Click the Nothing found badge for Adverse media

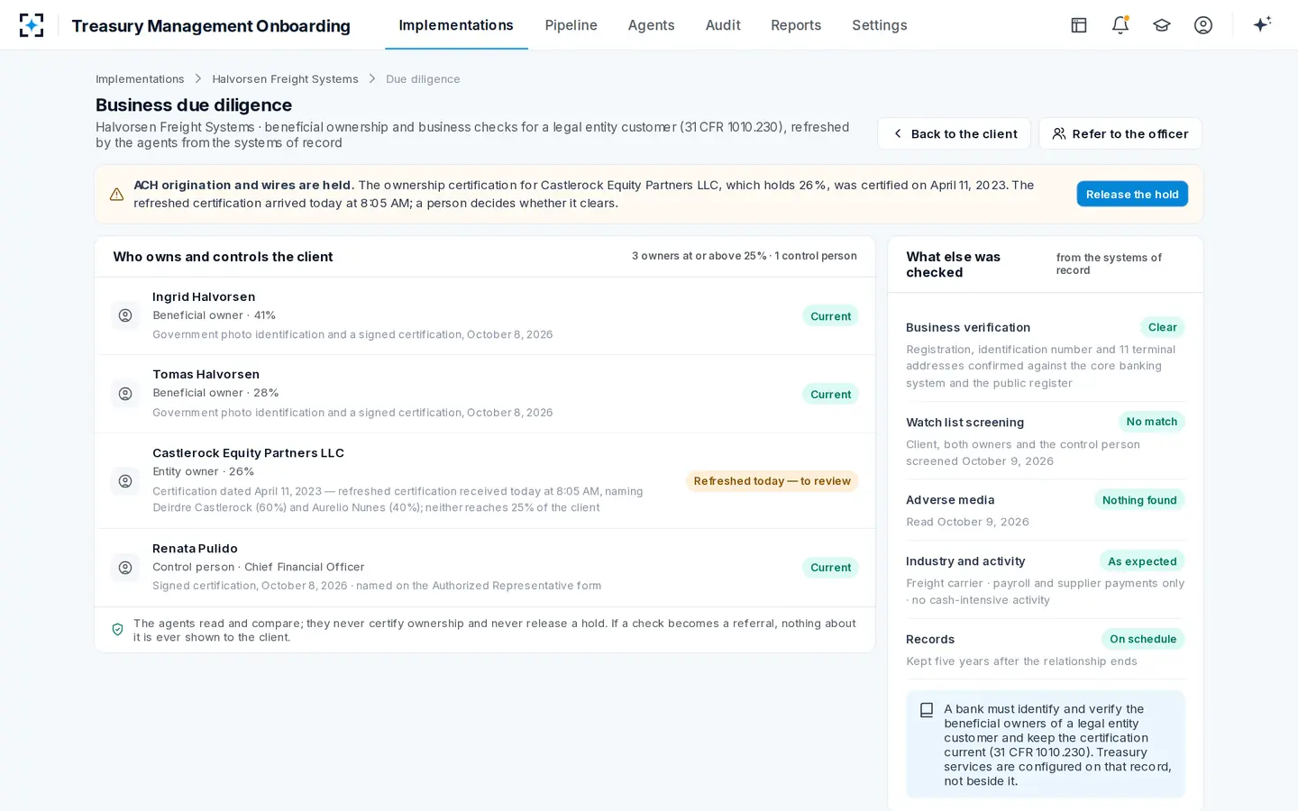pos(1139,500)
